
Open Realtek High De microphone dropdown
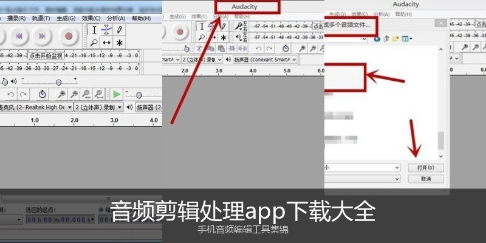[x=36, y=108]
